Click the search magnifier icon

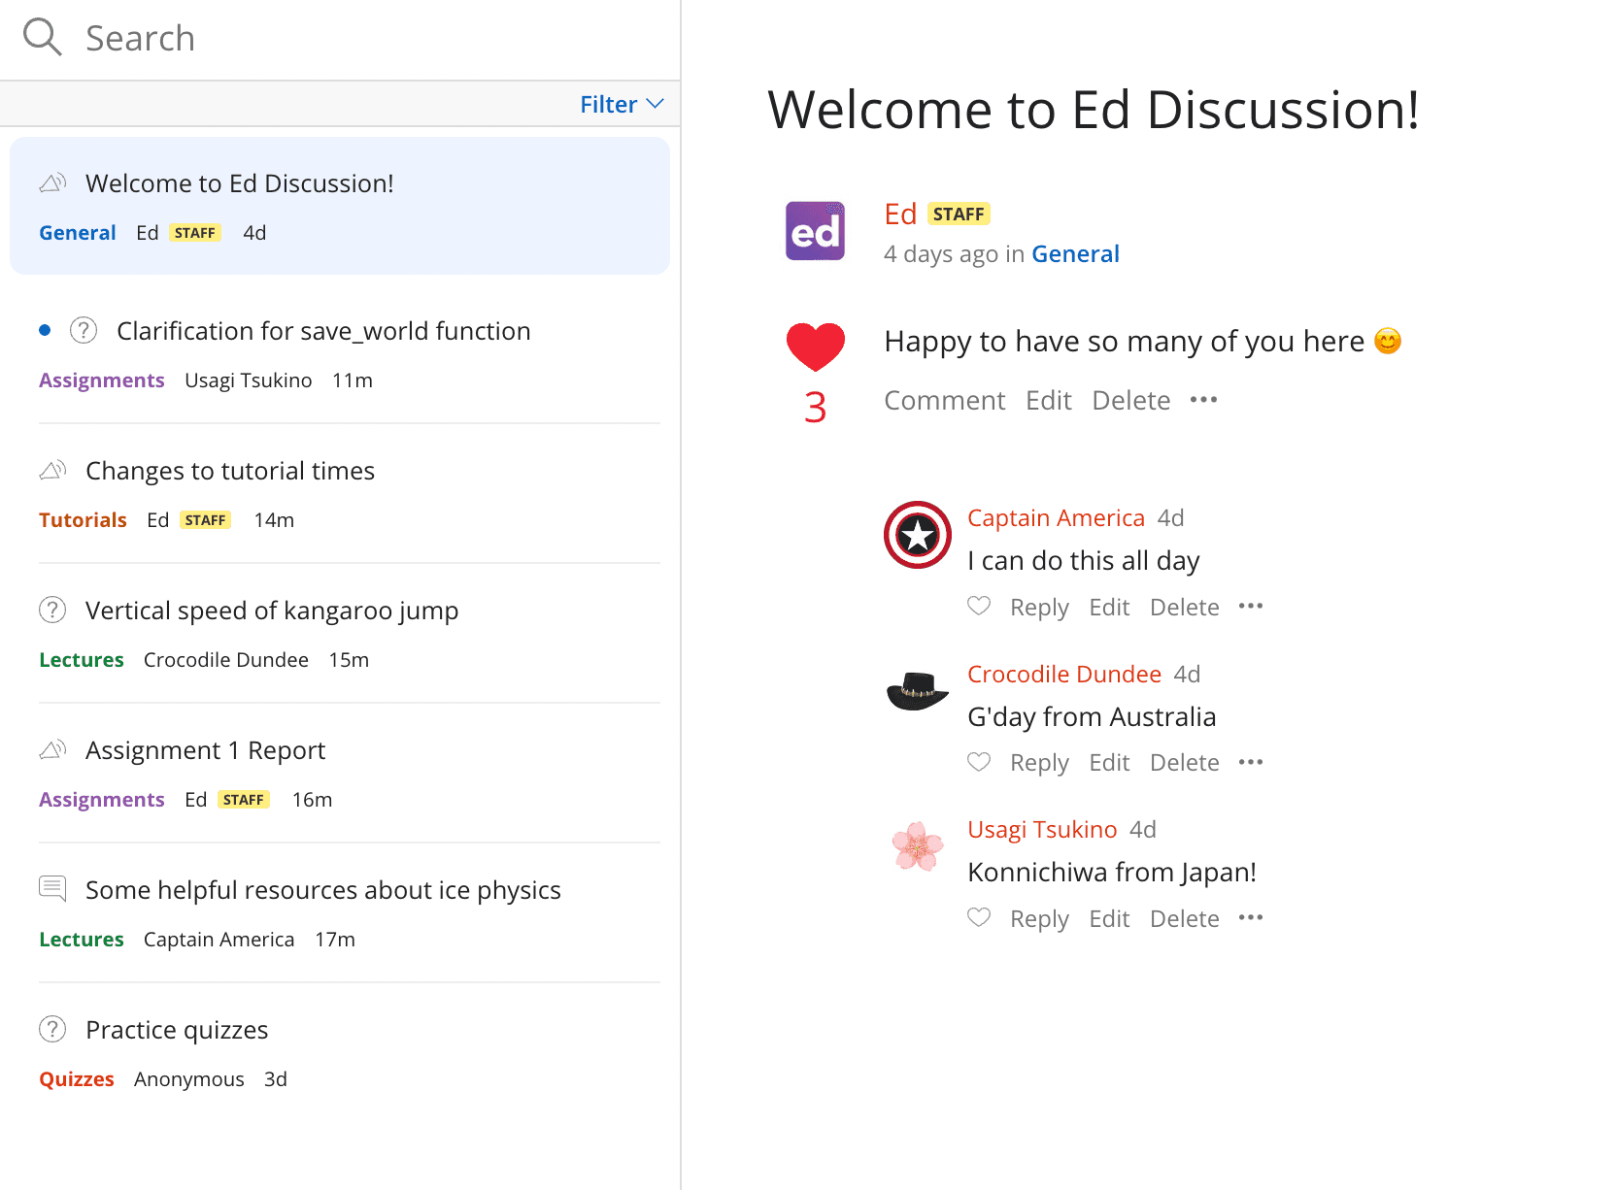pos(42,38)
